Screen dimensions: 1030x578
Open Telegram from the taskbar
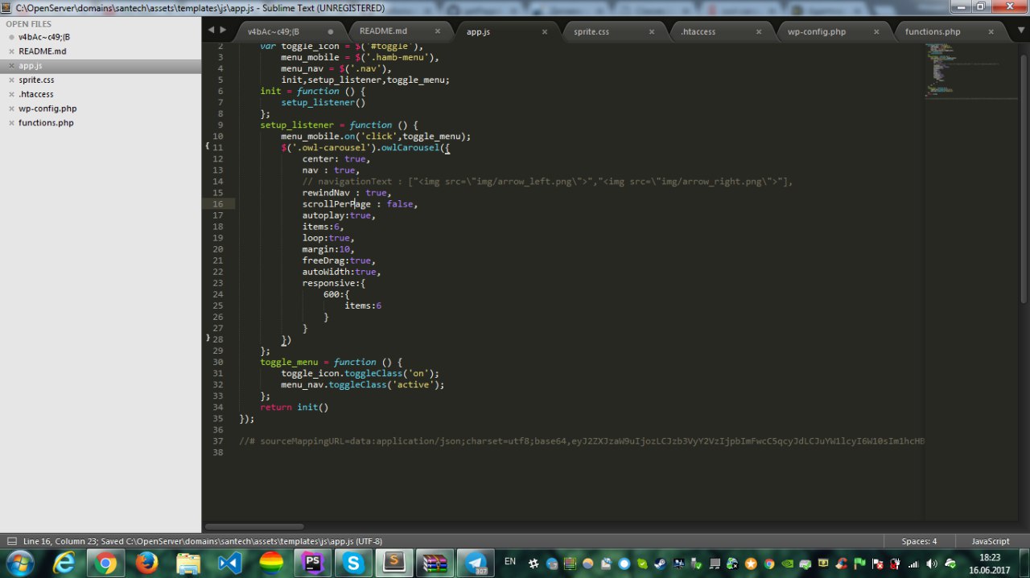(x=476, y=564)
